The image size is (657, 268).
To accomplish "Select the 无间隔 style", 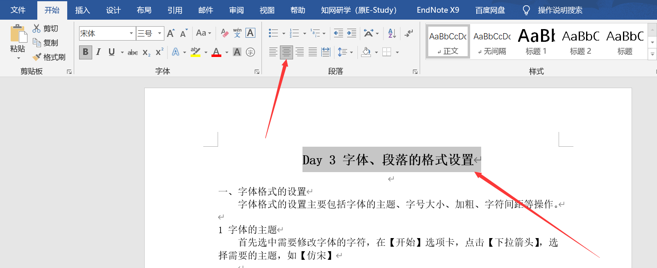I will [492, 41].
